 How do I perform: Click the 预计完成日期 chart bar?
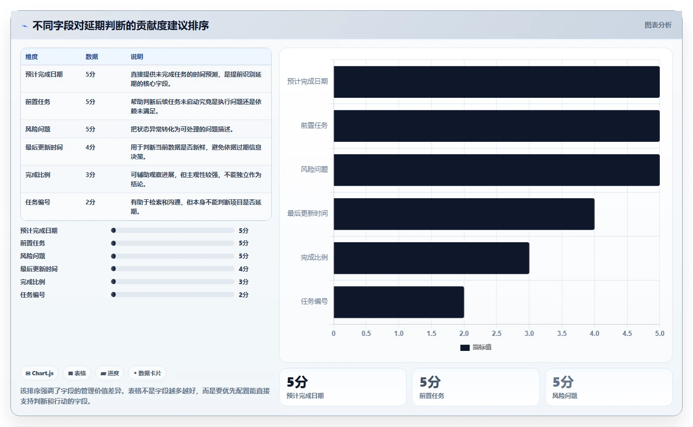(x=496, y=82)
